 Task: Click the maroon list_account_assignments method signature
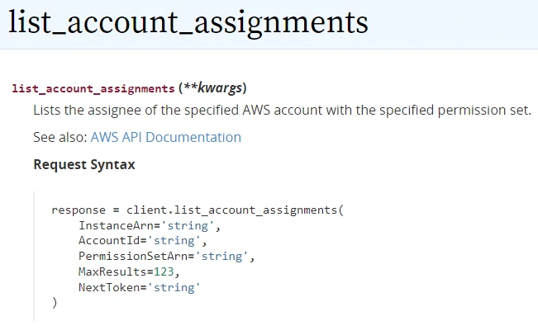coord(93,89)
